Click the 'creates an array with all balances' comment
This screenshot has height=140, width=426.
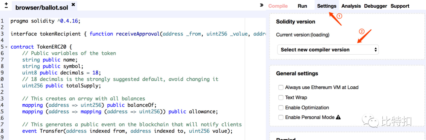pos(84,99)
